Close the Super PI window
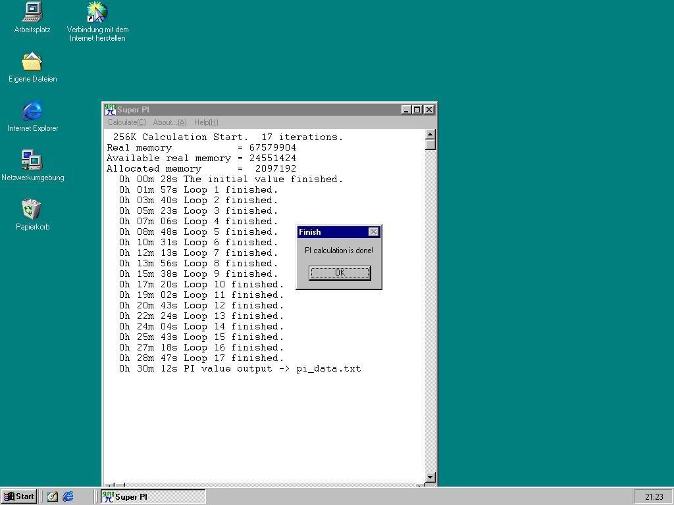 428,110
